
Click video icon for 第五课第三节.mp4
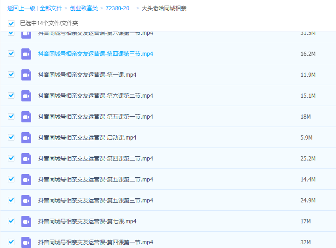coord(26,201)
